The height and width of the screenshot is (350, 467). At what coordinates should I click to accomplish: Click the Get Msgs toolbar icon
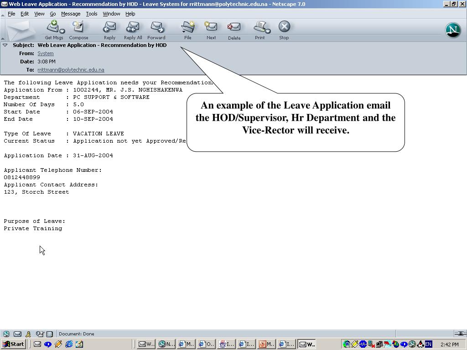pyautogui.click(x=53, y=27)
